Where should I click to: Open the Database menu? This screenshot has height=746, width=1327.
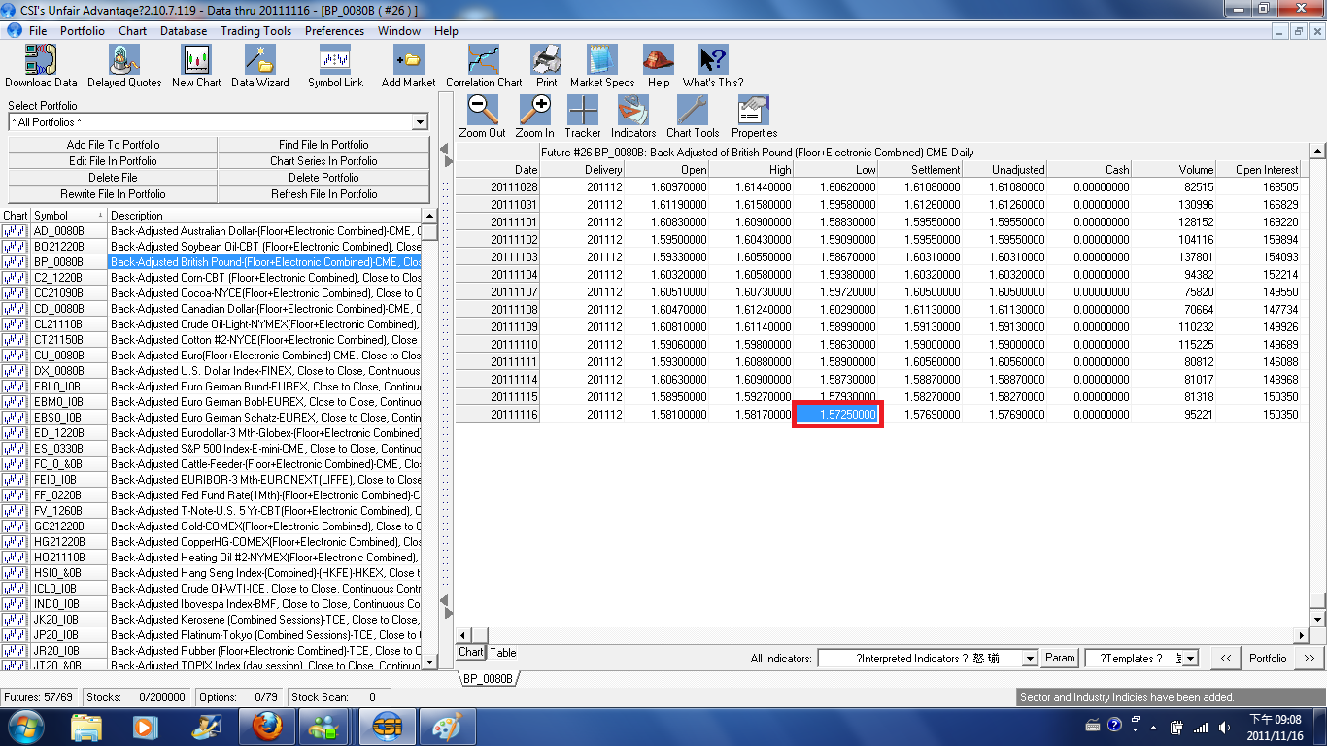click(184, 31)
